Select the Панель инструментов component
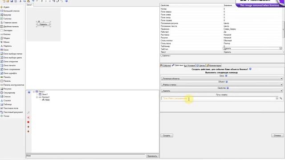 point(12,85)
